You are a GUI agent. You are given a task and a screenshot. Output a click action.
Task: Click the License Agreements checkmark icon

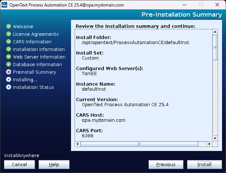(9, 34)
